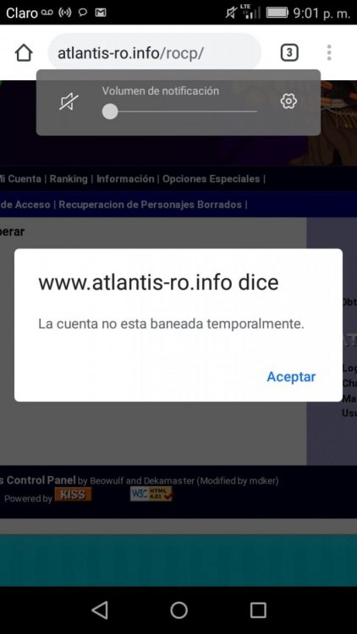357x634 pixels.
Task: Click the W3C HTML 4.01 validation badge
Action: point(151,494)
